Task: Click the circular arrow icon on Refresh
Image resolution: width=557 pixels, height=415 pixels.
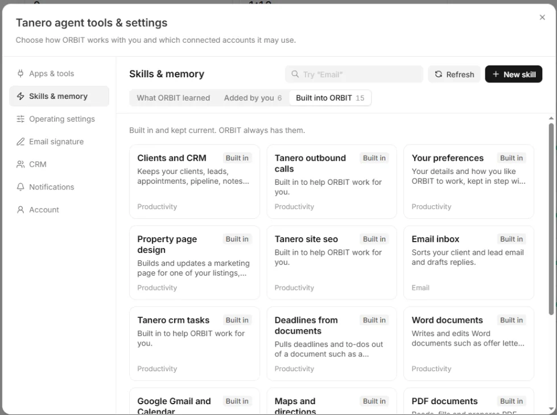Action: point(439,74)
